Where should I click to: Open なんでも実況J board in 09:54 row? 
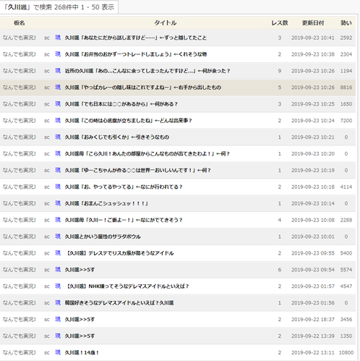click(20, 270)
